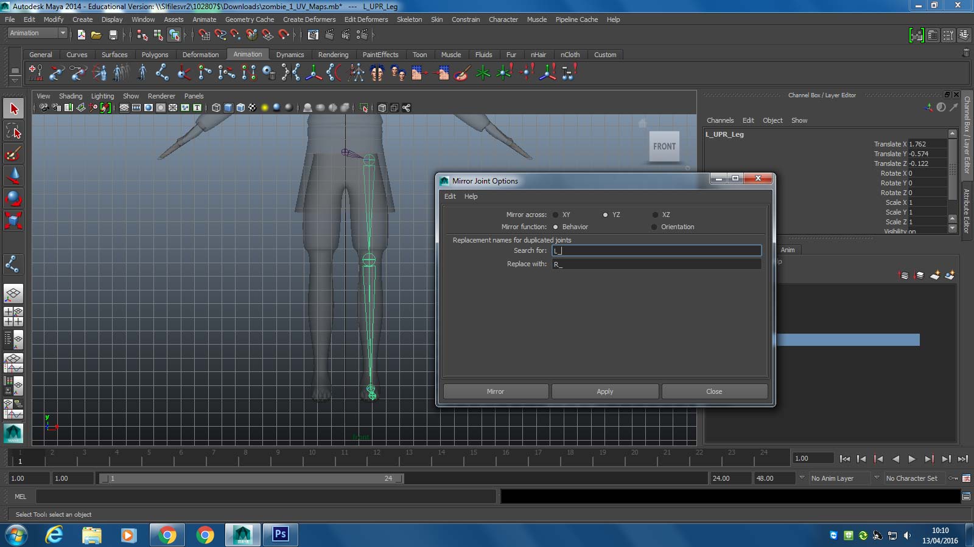Switch to four view layout
974x547 pixels.
(x=13, y=317)
